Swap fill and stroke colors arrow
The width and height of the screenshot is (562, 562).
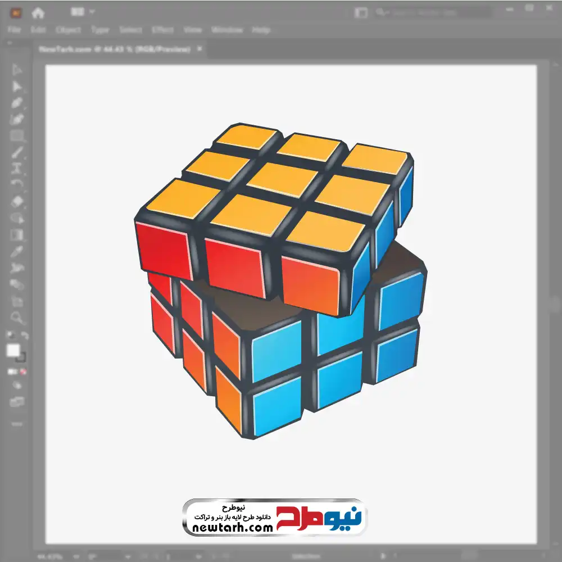[25, 336]
